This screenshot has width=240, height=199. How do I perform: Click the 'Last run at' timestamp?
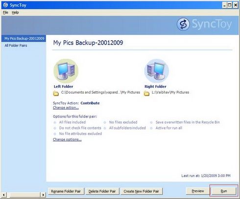tap(206, 176)
